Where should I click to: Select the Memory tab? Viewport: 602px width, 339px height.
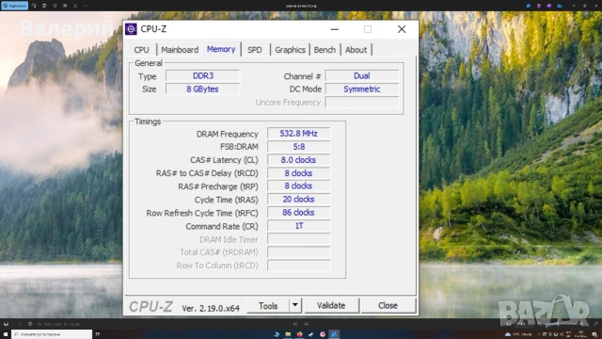pos(221,49)
